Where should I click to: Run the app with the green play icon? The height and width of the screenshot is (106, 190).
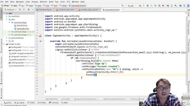140,6
